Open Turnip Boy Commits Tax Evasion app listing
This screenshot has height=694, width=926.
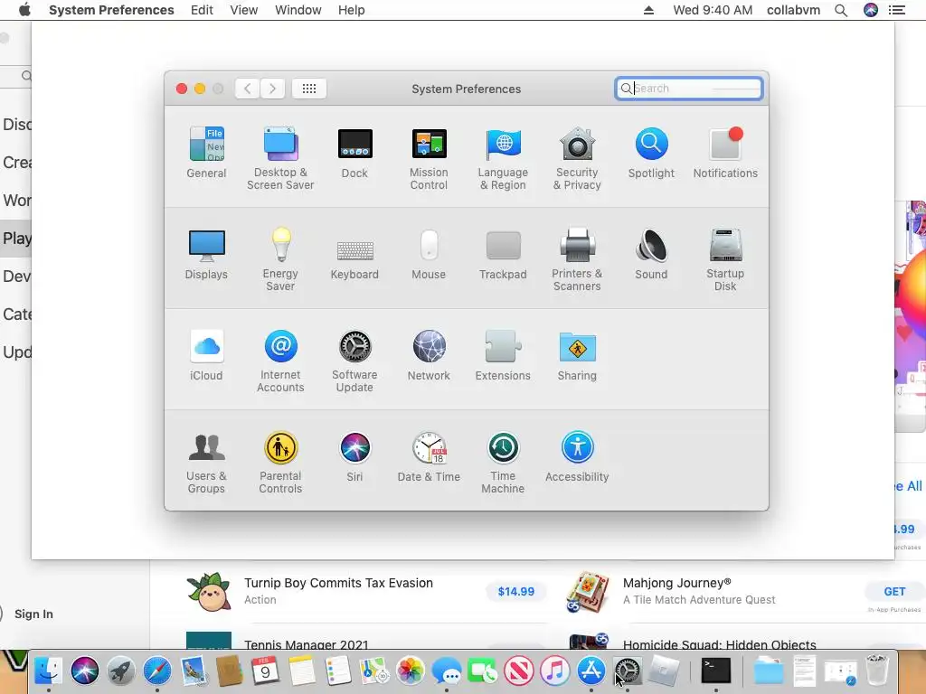pos(338,583)
